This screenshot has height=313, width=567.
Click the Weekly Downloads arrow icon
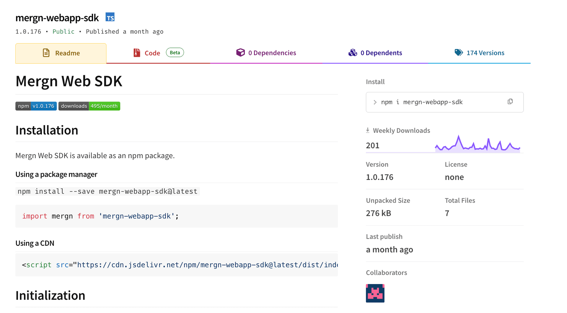tap(368, 130)
